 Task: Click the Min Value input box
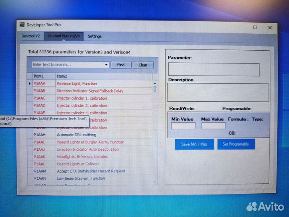pyautogui.click(x=183, y=126)
